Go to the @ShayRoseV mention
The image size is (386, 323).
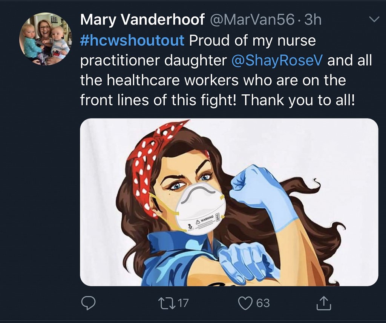[277, 60]
